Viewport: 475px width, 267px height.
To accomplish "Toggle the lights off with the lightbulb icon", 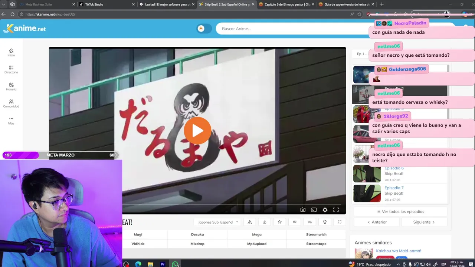I will pyautogui.click(x=325, y=222).
